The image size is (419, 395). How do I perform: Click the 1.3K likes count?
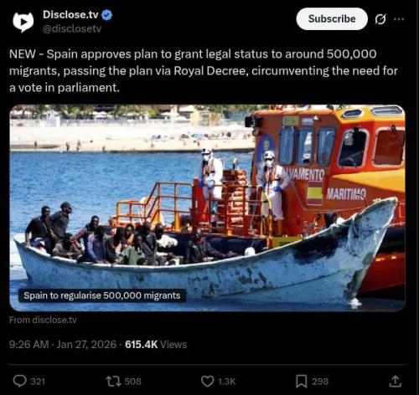(x=227, y=382)
